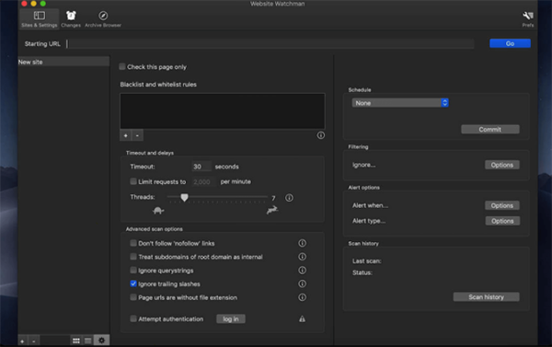Open the Sites & Settings view

pyautogui.click(x=39, y=19)
